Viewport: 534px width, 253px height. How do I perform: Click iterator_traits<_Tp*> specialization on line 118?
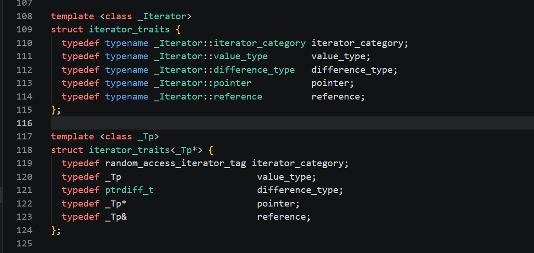146,150
